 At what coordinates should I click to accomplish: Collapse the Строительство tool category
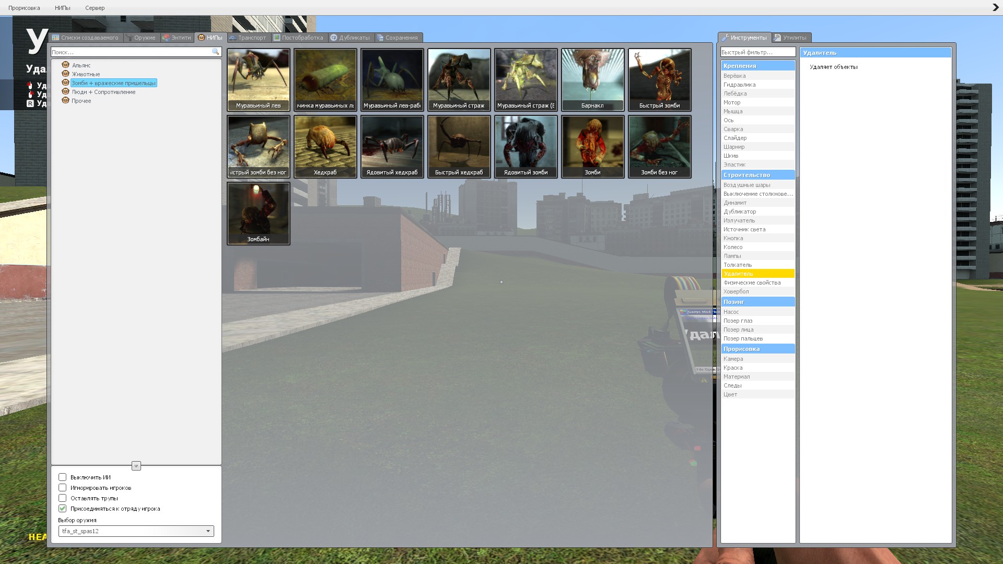758,175
